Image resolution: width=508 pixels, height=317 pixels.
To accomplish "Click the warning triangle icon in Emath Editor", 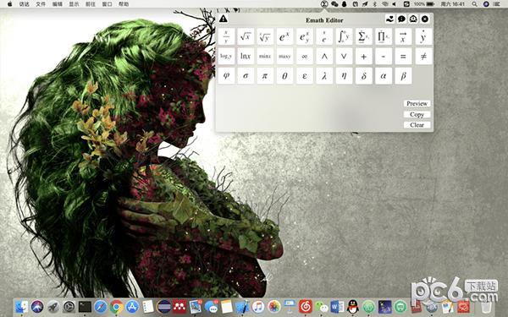I will [x=224, y=19].
